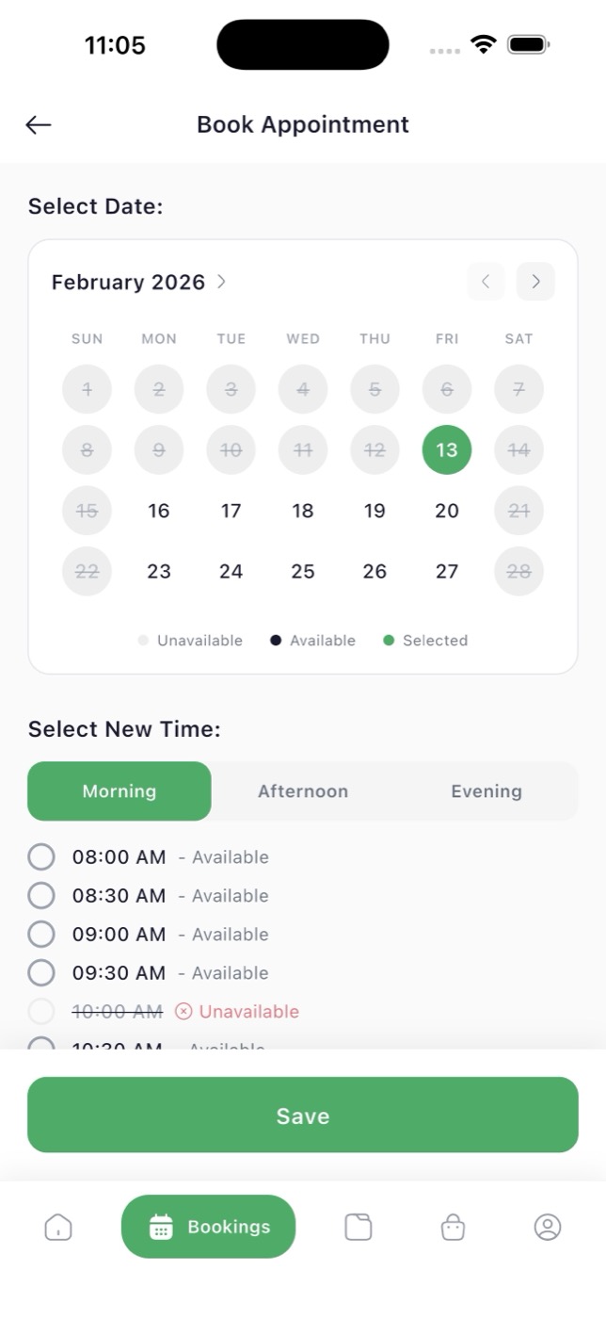Viewport: 606px width, 1319px height.
Task: Advance to the next month
Action: pyautogui.click(x=535, y=282)
